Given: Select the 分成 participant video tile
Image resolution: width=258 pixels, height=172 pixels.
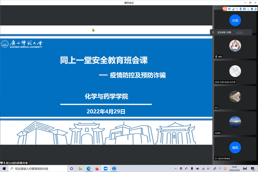Looking at the screenshot, I should (235, 20).
